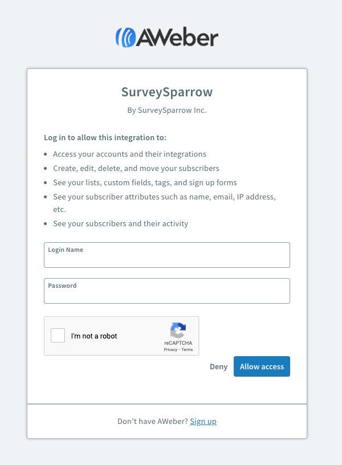
Task: Click the Password field label
Action: 62,285
